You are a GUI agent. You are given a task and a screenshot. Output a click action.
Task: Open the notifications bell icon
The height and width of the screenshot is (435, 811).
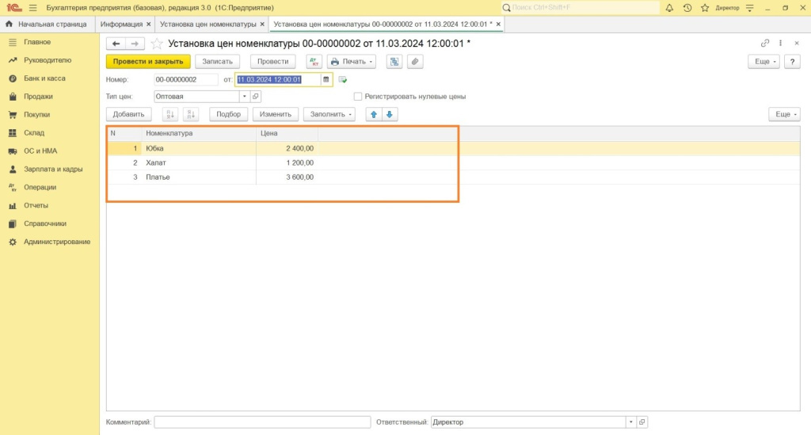click(669, 7)
